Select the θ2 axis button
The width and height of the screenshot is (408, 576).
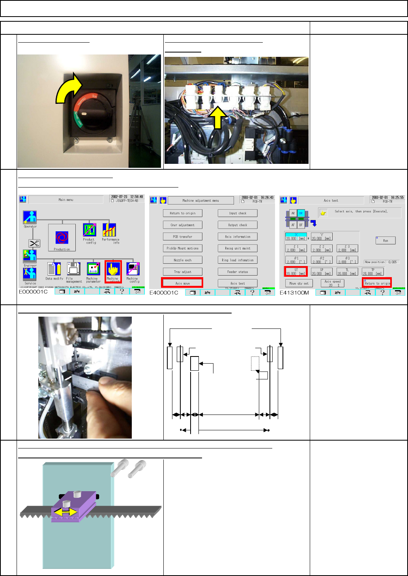click(322, 260)
